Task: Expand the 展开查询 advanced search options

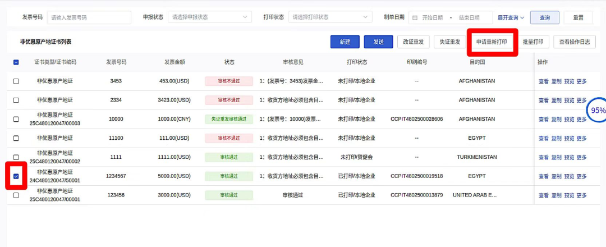Action: [511, 17]
